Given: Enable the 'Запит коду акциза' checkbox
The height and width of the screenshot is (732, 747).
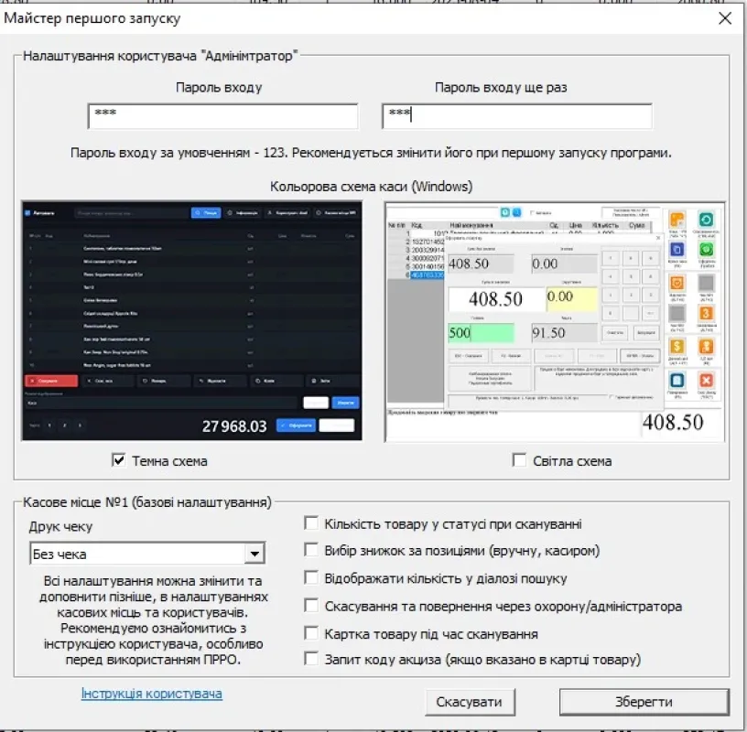Looking at the screenshot, I should tap(312, 659).
